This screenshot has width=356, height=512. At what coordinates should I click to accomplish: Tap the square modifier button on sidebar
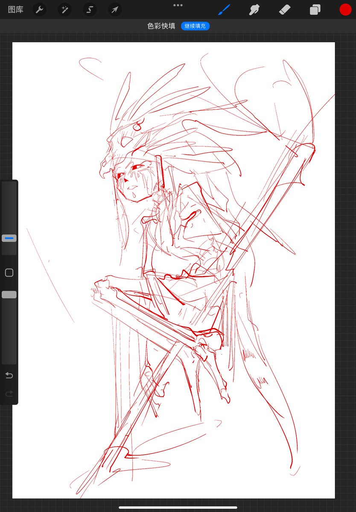[x=9, y=273]
